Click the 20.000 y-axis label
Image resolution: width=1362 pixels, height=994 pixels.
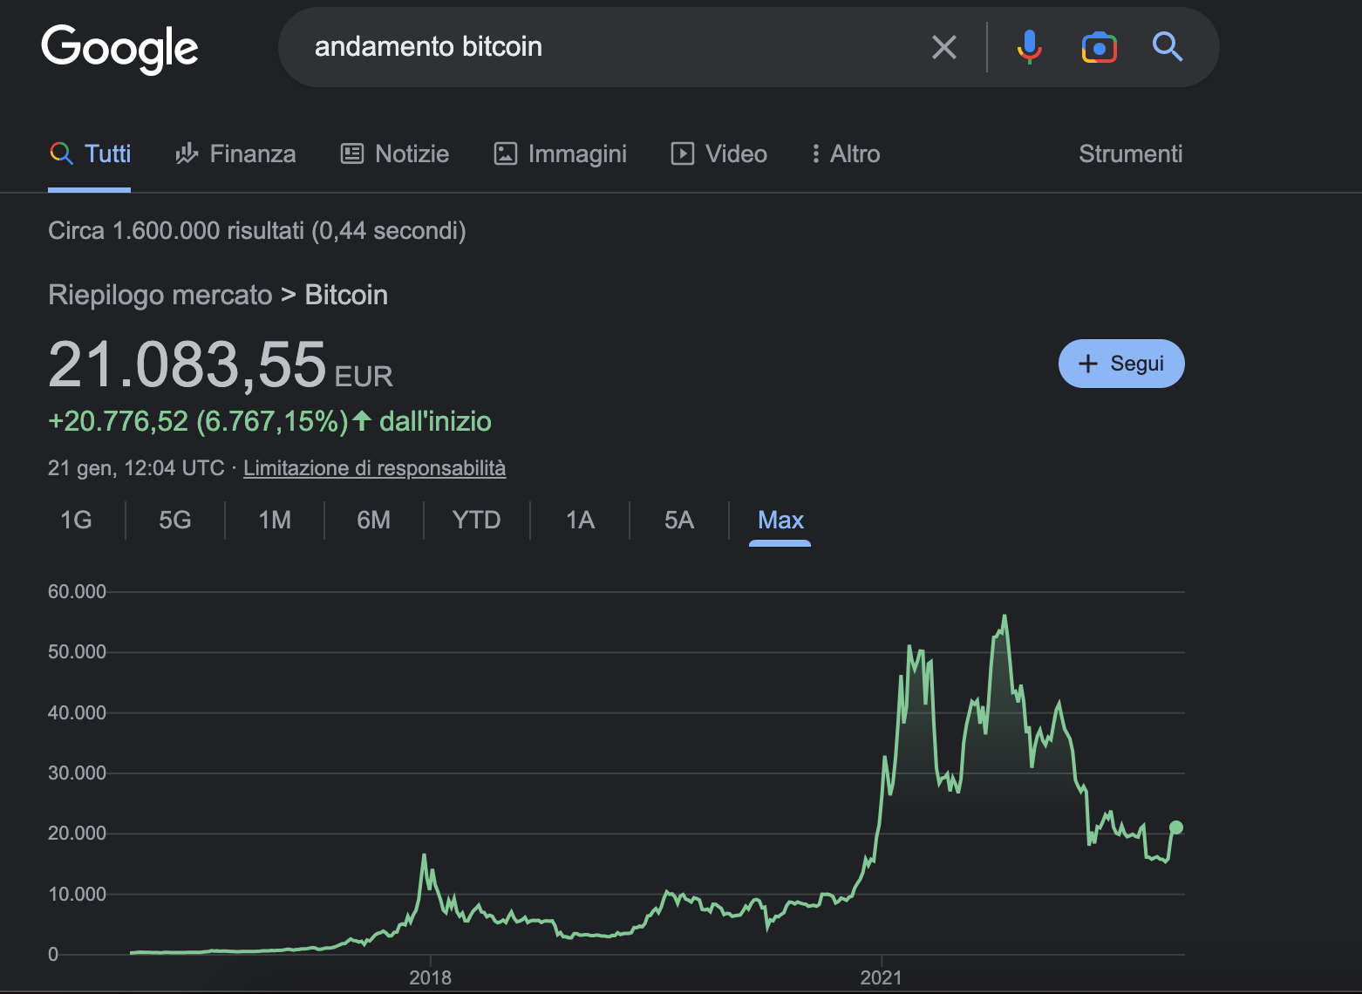point(77,834)
